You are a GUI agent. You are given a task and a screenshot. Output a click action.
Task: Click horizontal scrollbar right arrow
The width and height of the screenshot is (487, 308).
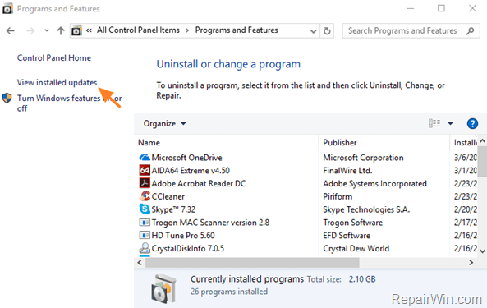[x=471, y=263]
